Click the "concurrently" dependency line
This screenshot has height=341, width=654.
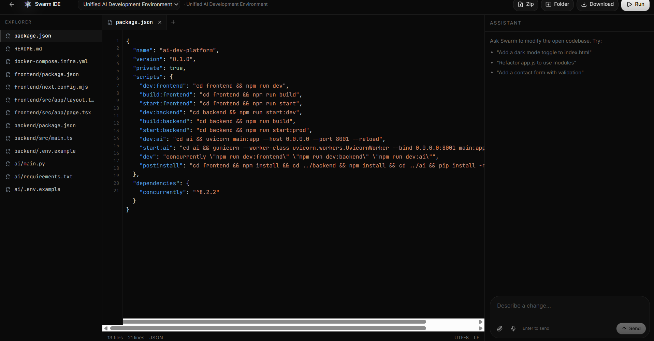[x=179, y=192]
